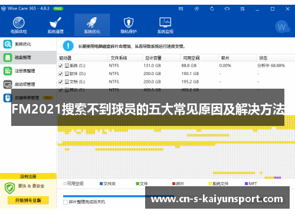Viewport: 295px width, 214px height.
Task: Click the 195.2 GB free space cell
Action: click(190, 82)
